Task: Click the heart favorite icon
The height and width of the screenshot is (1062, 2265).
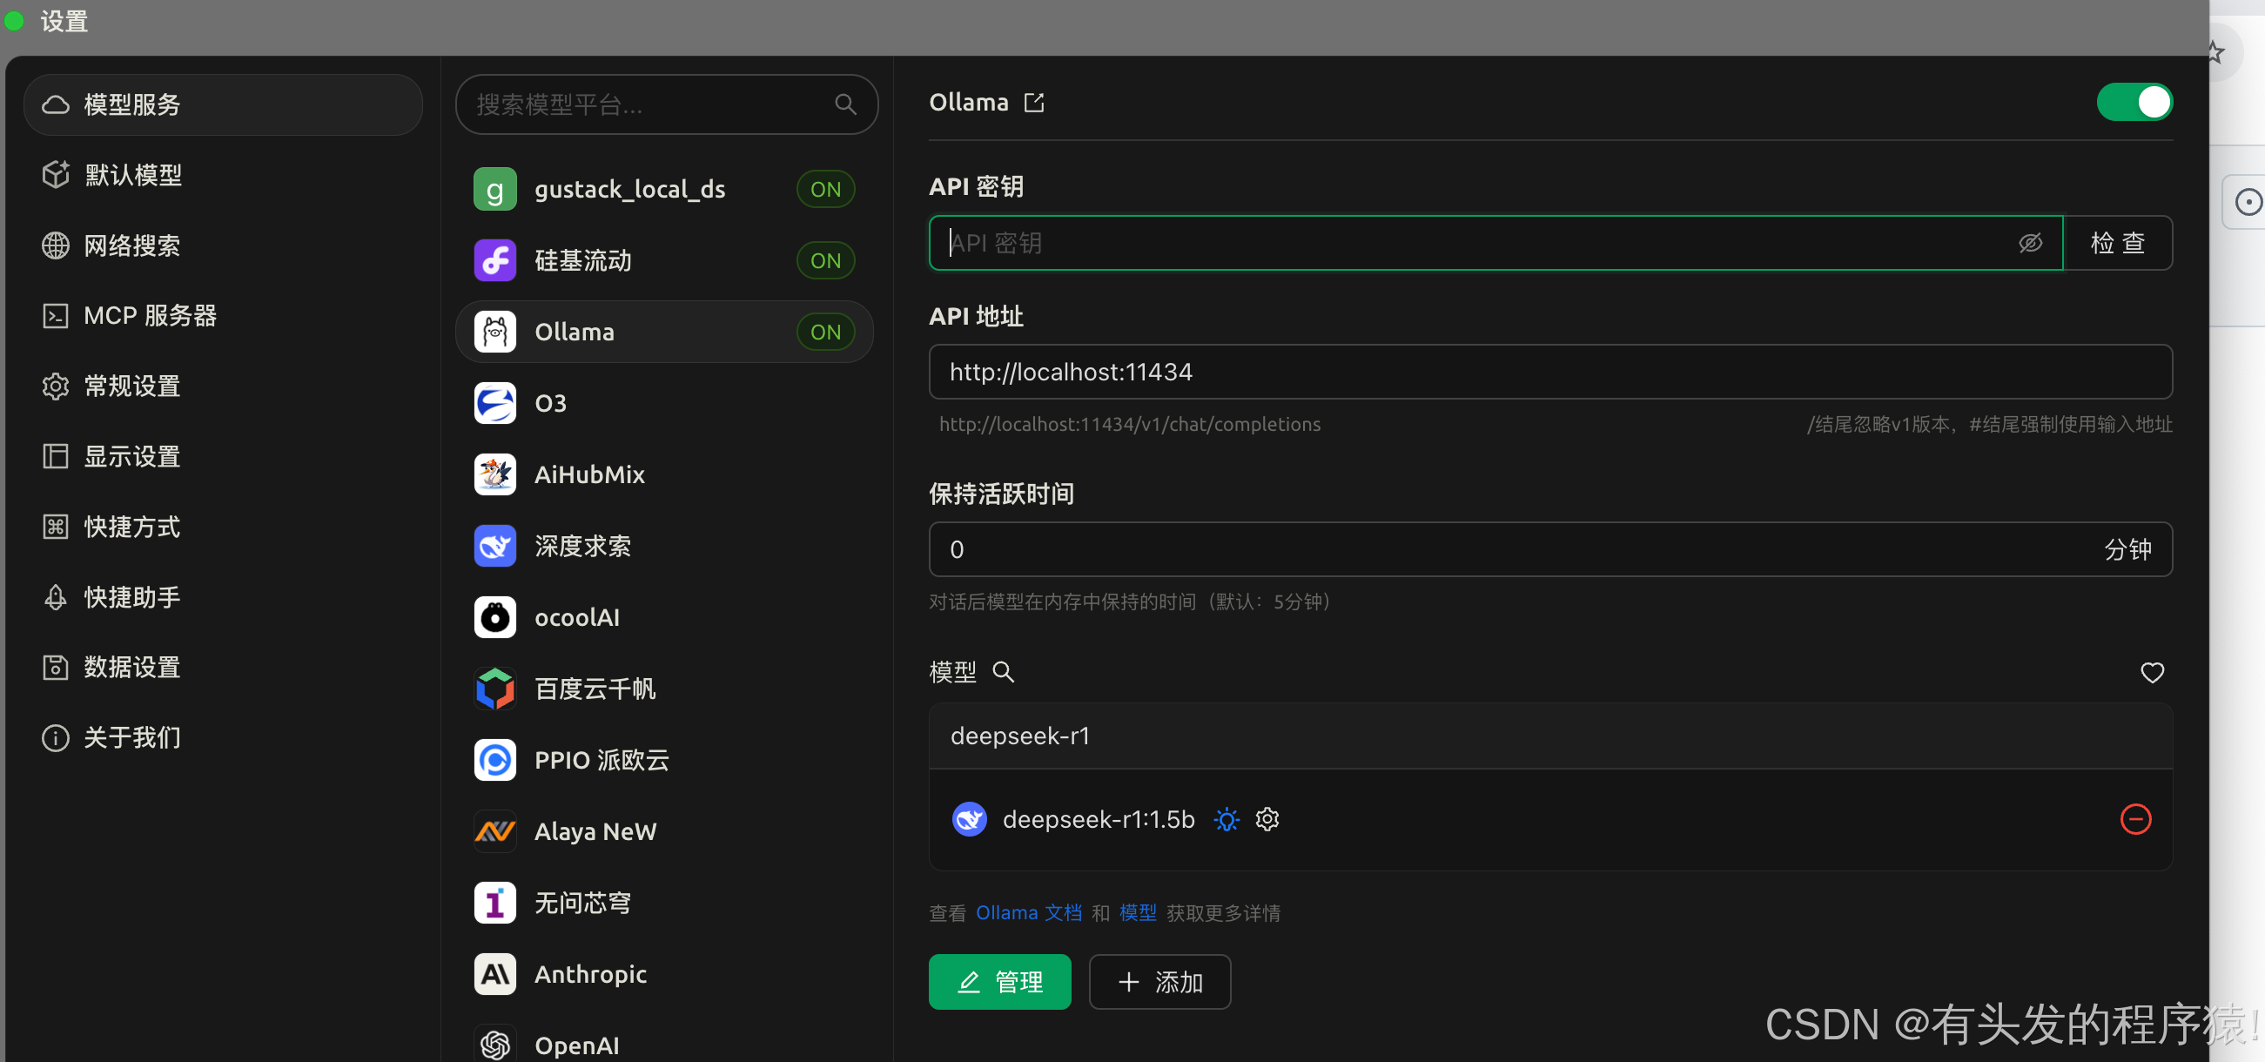Action: click(x=2152, y=673)
